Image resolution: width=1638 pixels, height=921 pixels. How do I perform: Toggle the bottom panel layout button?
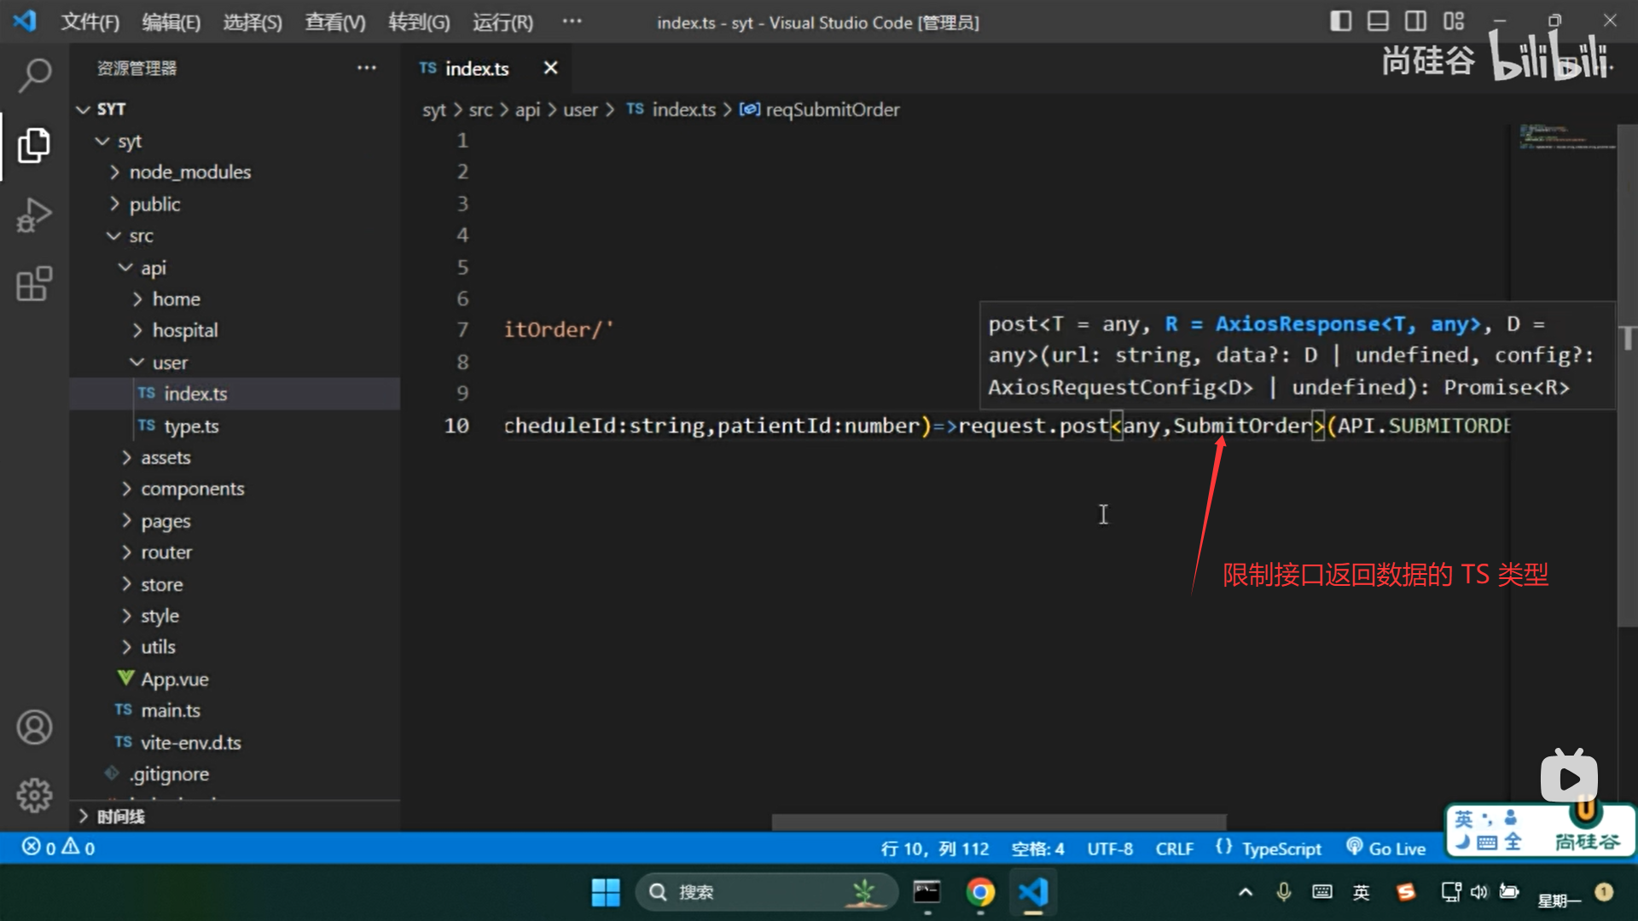tap(1378, 21)
